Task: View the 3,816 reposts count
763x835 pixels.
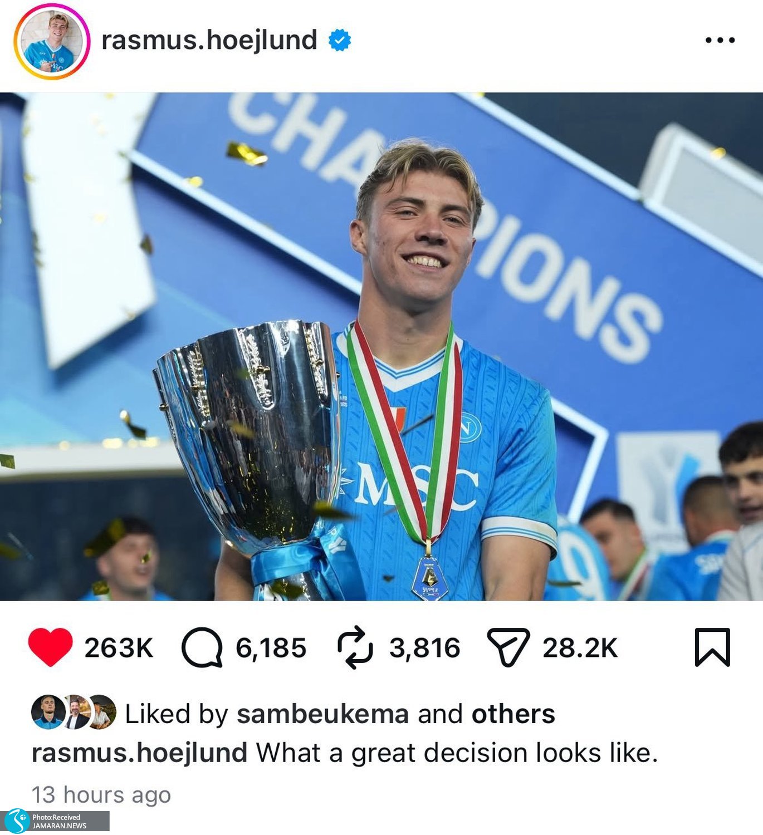Action: point(425,648)
